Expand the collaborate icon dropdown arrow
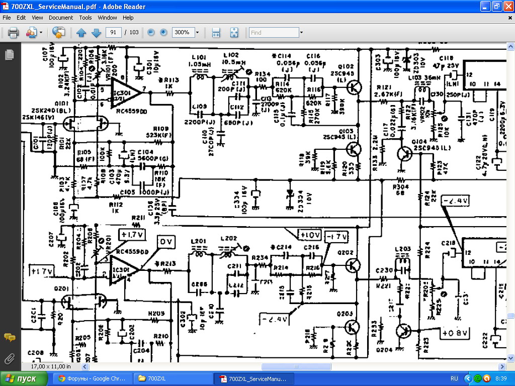Viewport: 515px width, 386px height. point(41,33)
